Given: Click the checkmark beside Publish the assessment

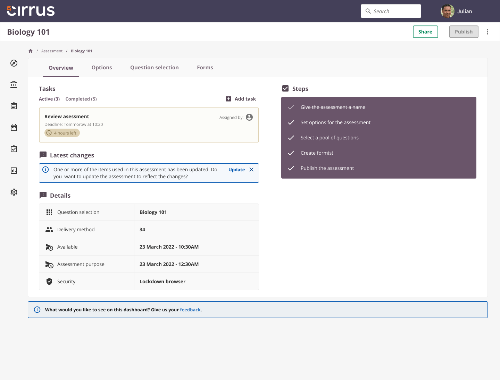Looking at the screenshot, I should [x=291, y=168].
